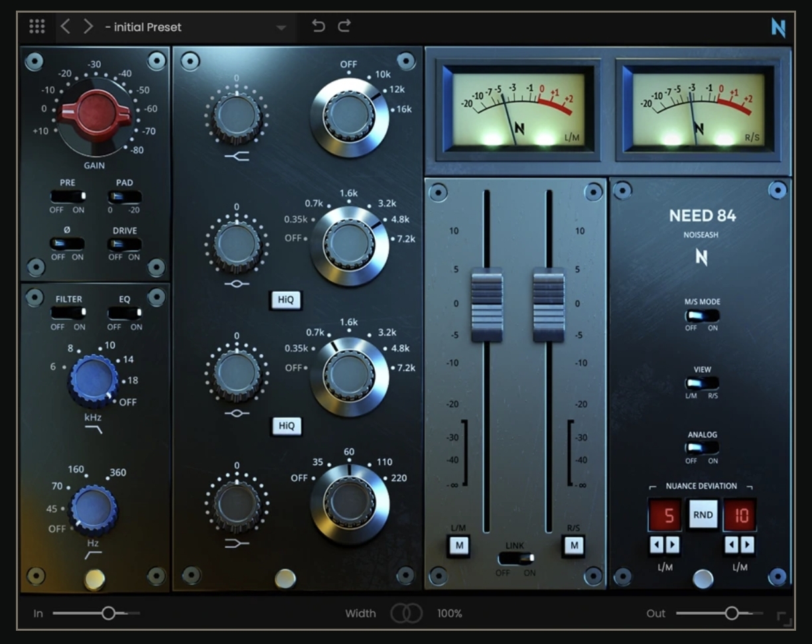Enable HiQ on the upper mid band
The height and width of the screenshot is (644, 812).
(286, 300)
